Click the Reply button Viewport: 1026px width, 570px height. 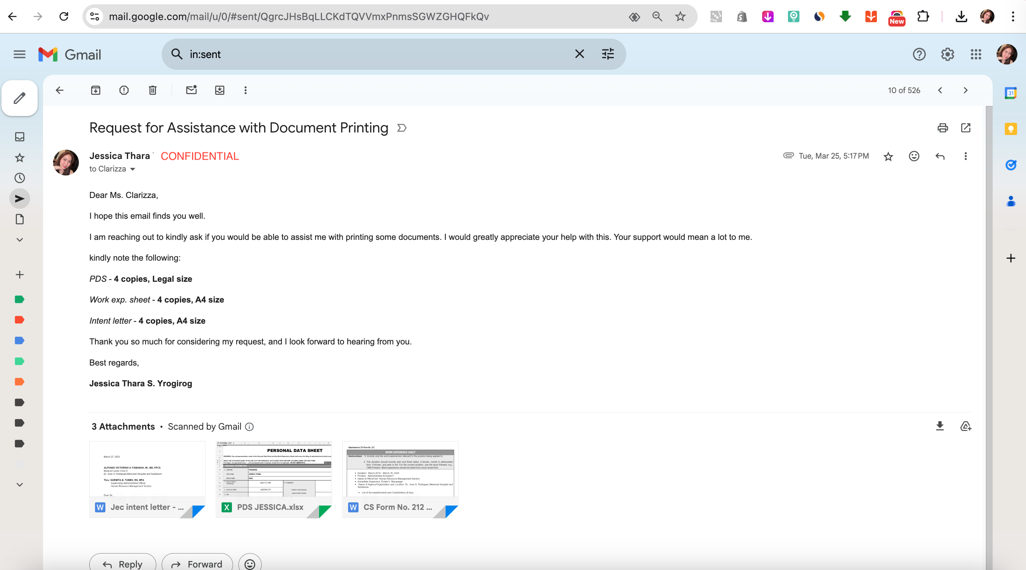123,563
